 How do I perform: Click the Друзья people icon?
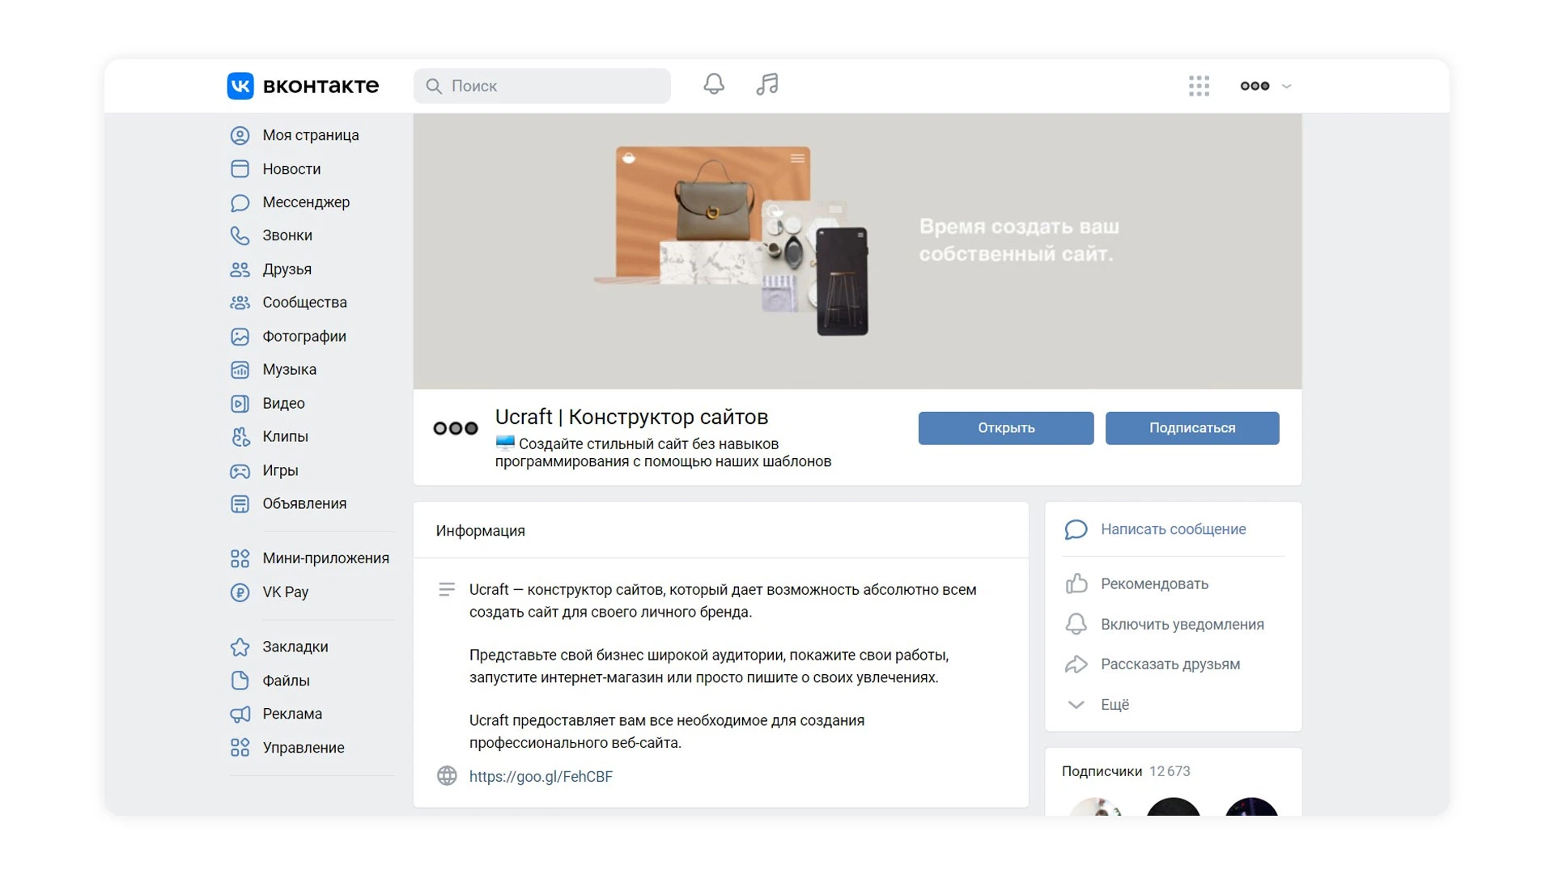click(240, 269)
